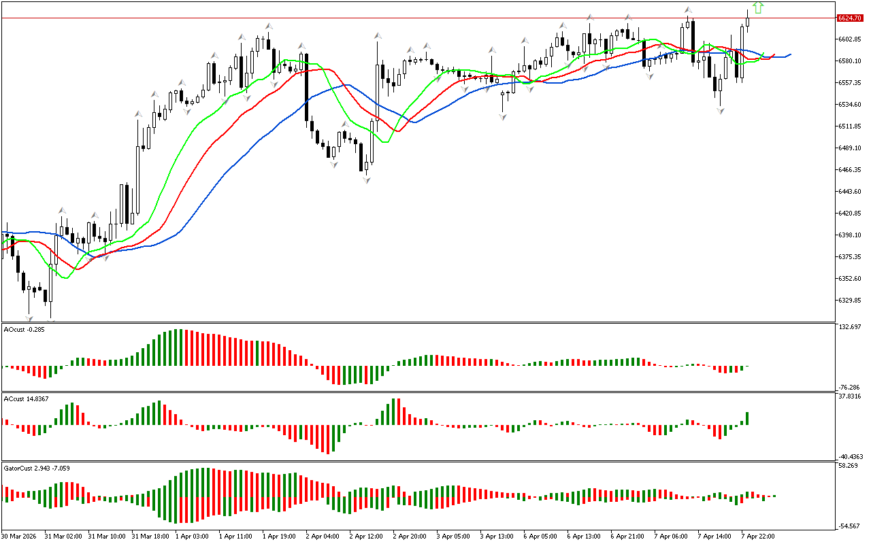Click the 30 Mar 2026 date label
871x544 pixels.
pos(19,536)
